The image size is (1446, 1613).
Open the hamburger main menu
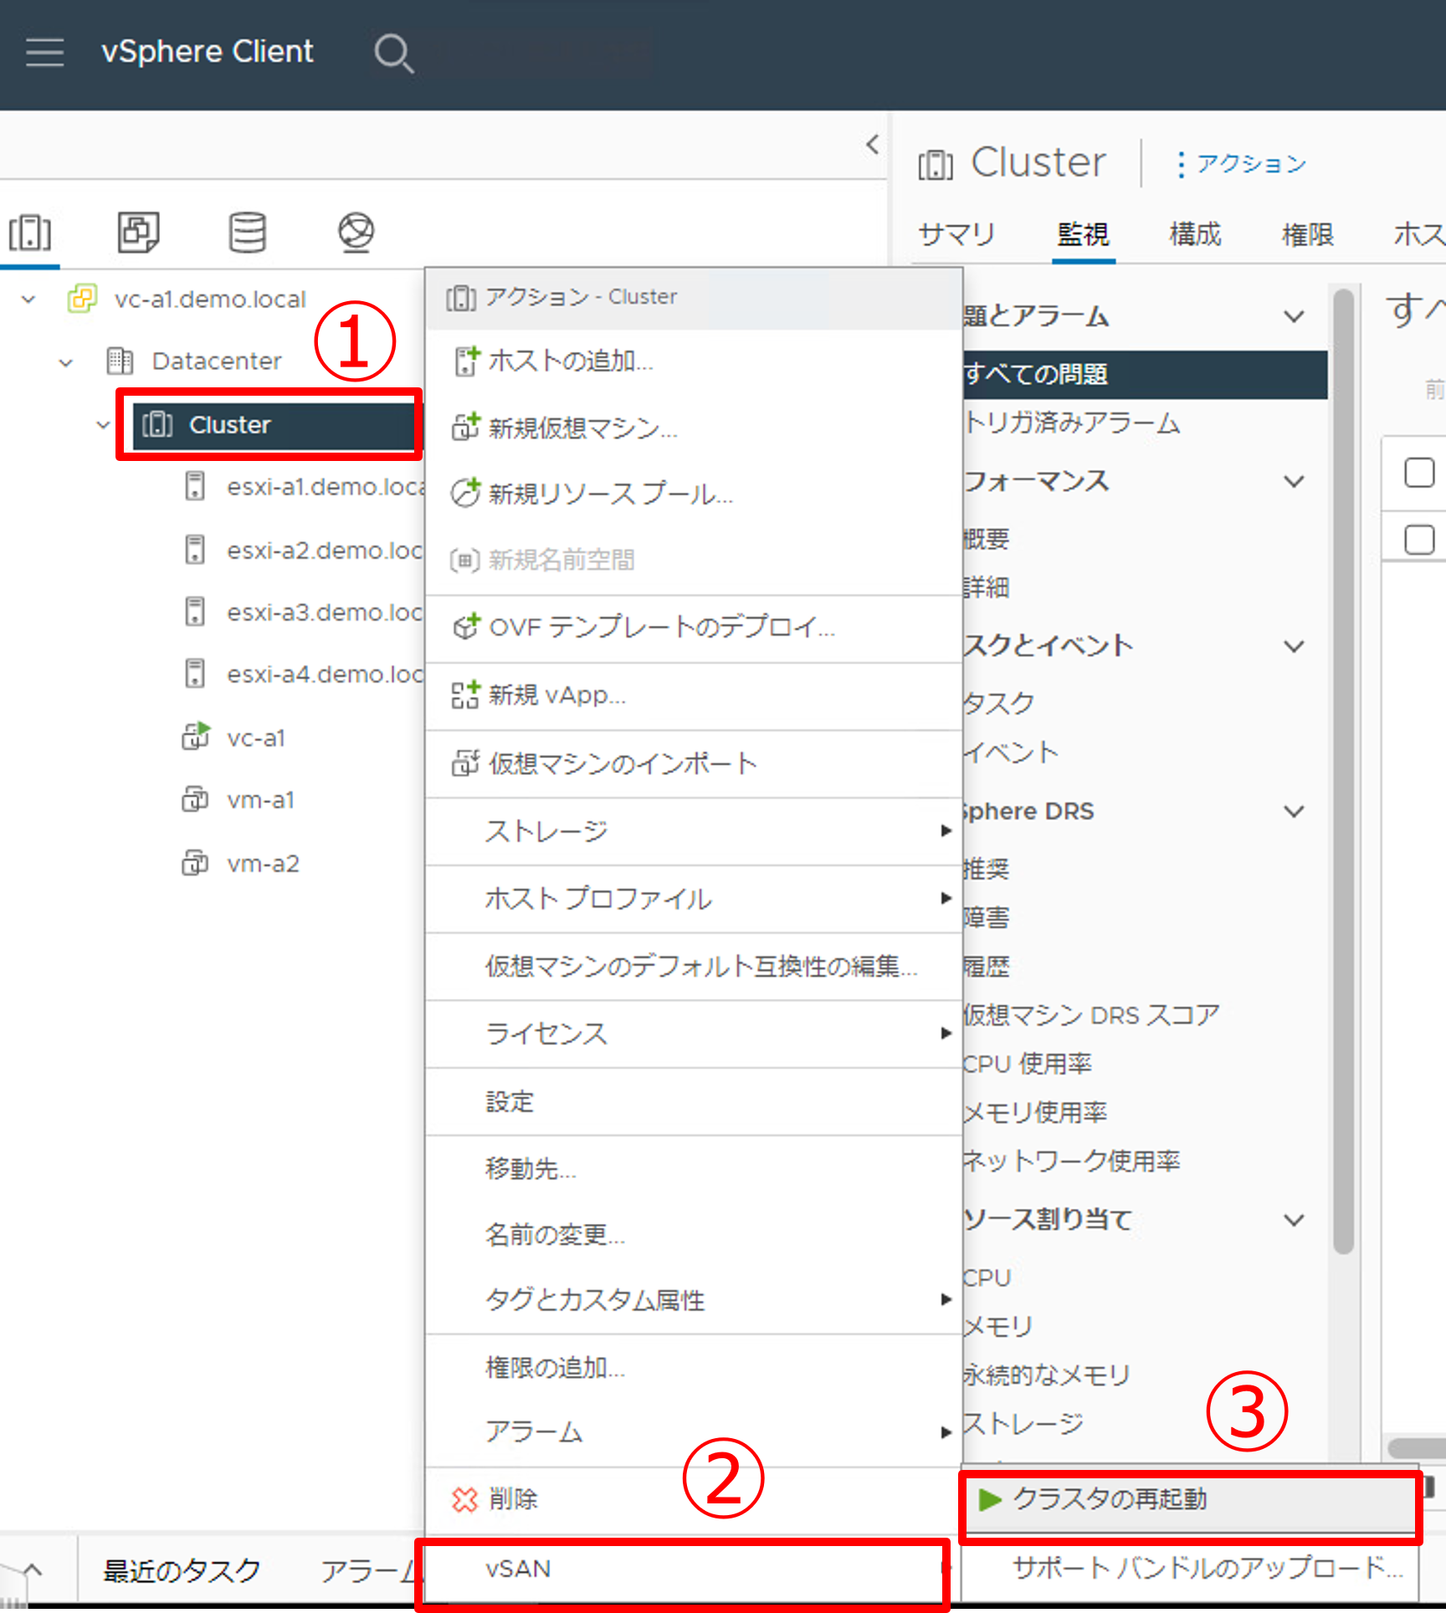(x=44, y=52)
